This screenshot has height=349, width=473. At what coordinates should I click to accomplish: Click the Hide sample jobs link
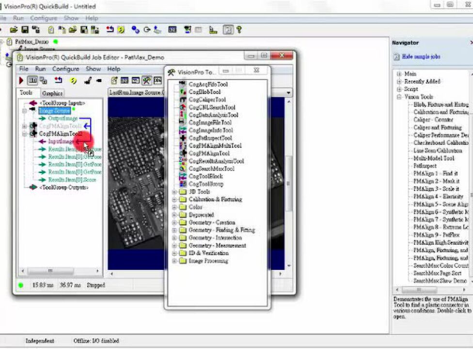(421, 56)
